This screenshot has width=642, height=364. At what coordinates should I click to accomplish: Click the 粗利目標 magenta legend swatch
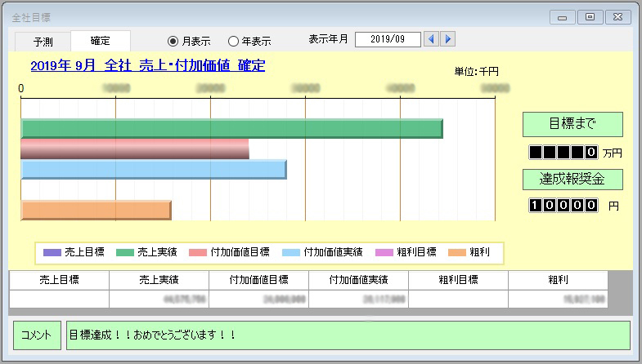click(384, 252)
